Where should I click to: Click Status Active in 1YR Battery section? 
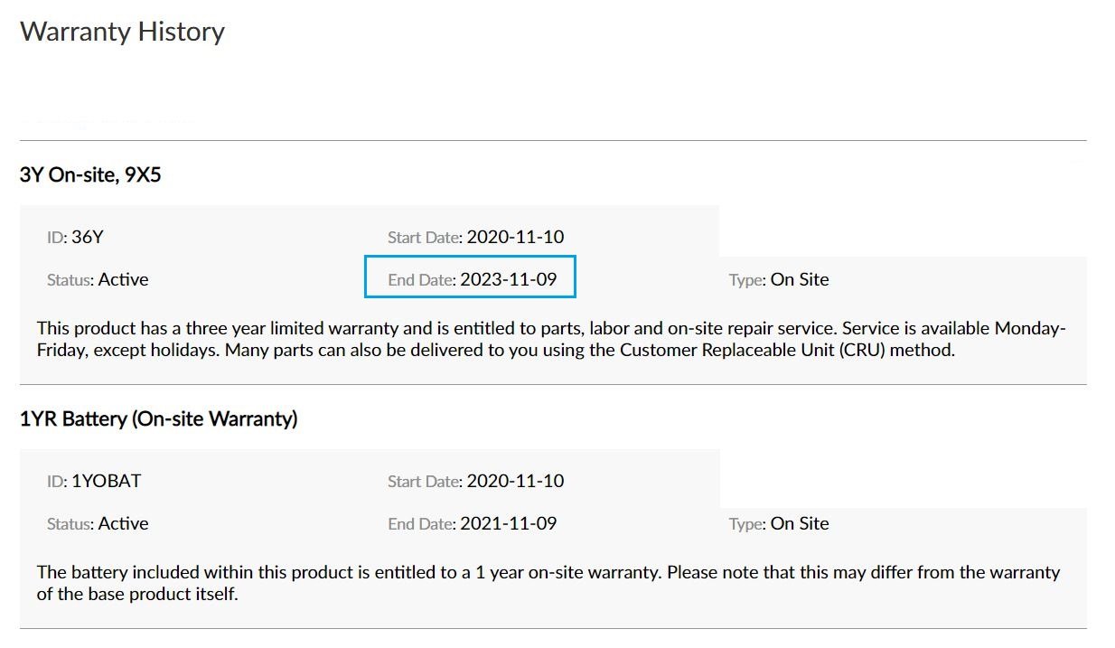123,523
